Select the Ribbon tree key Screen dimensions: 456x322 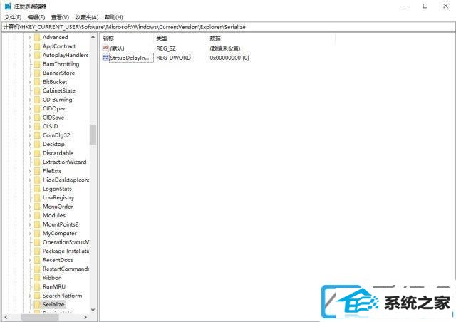[52, 278]
